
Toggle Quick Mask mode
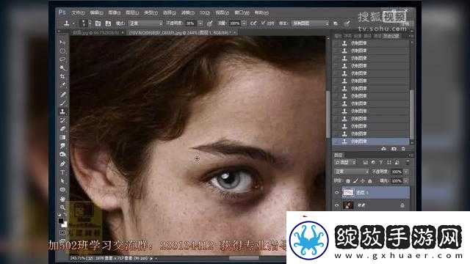point(62,232)
